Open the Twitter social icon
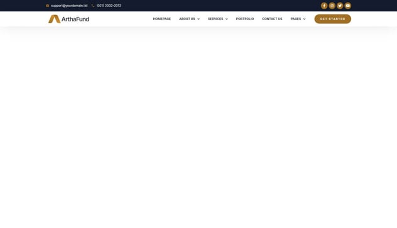This screenshot has width=397, height=228. pos(340,6)
